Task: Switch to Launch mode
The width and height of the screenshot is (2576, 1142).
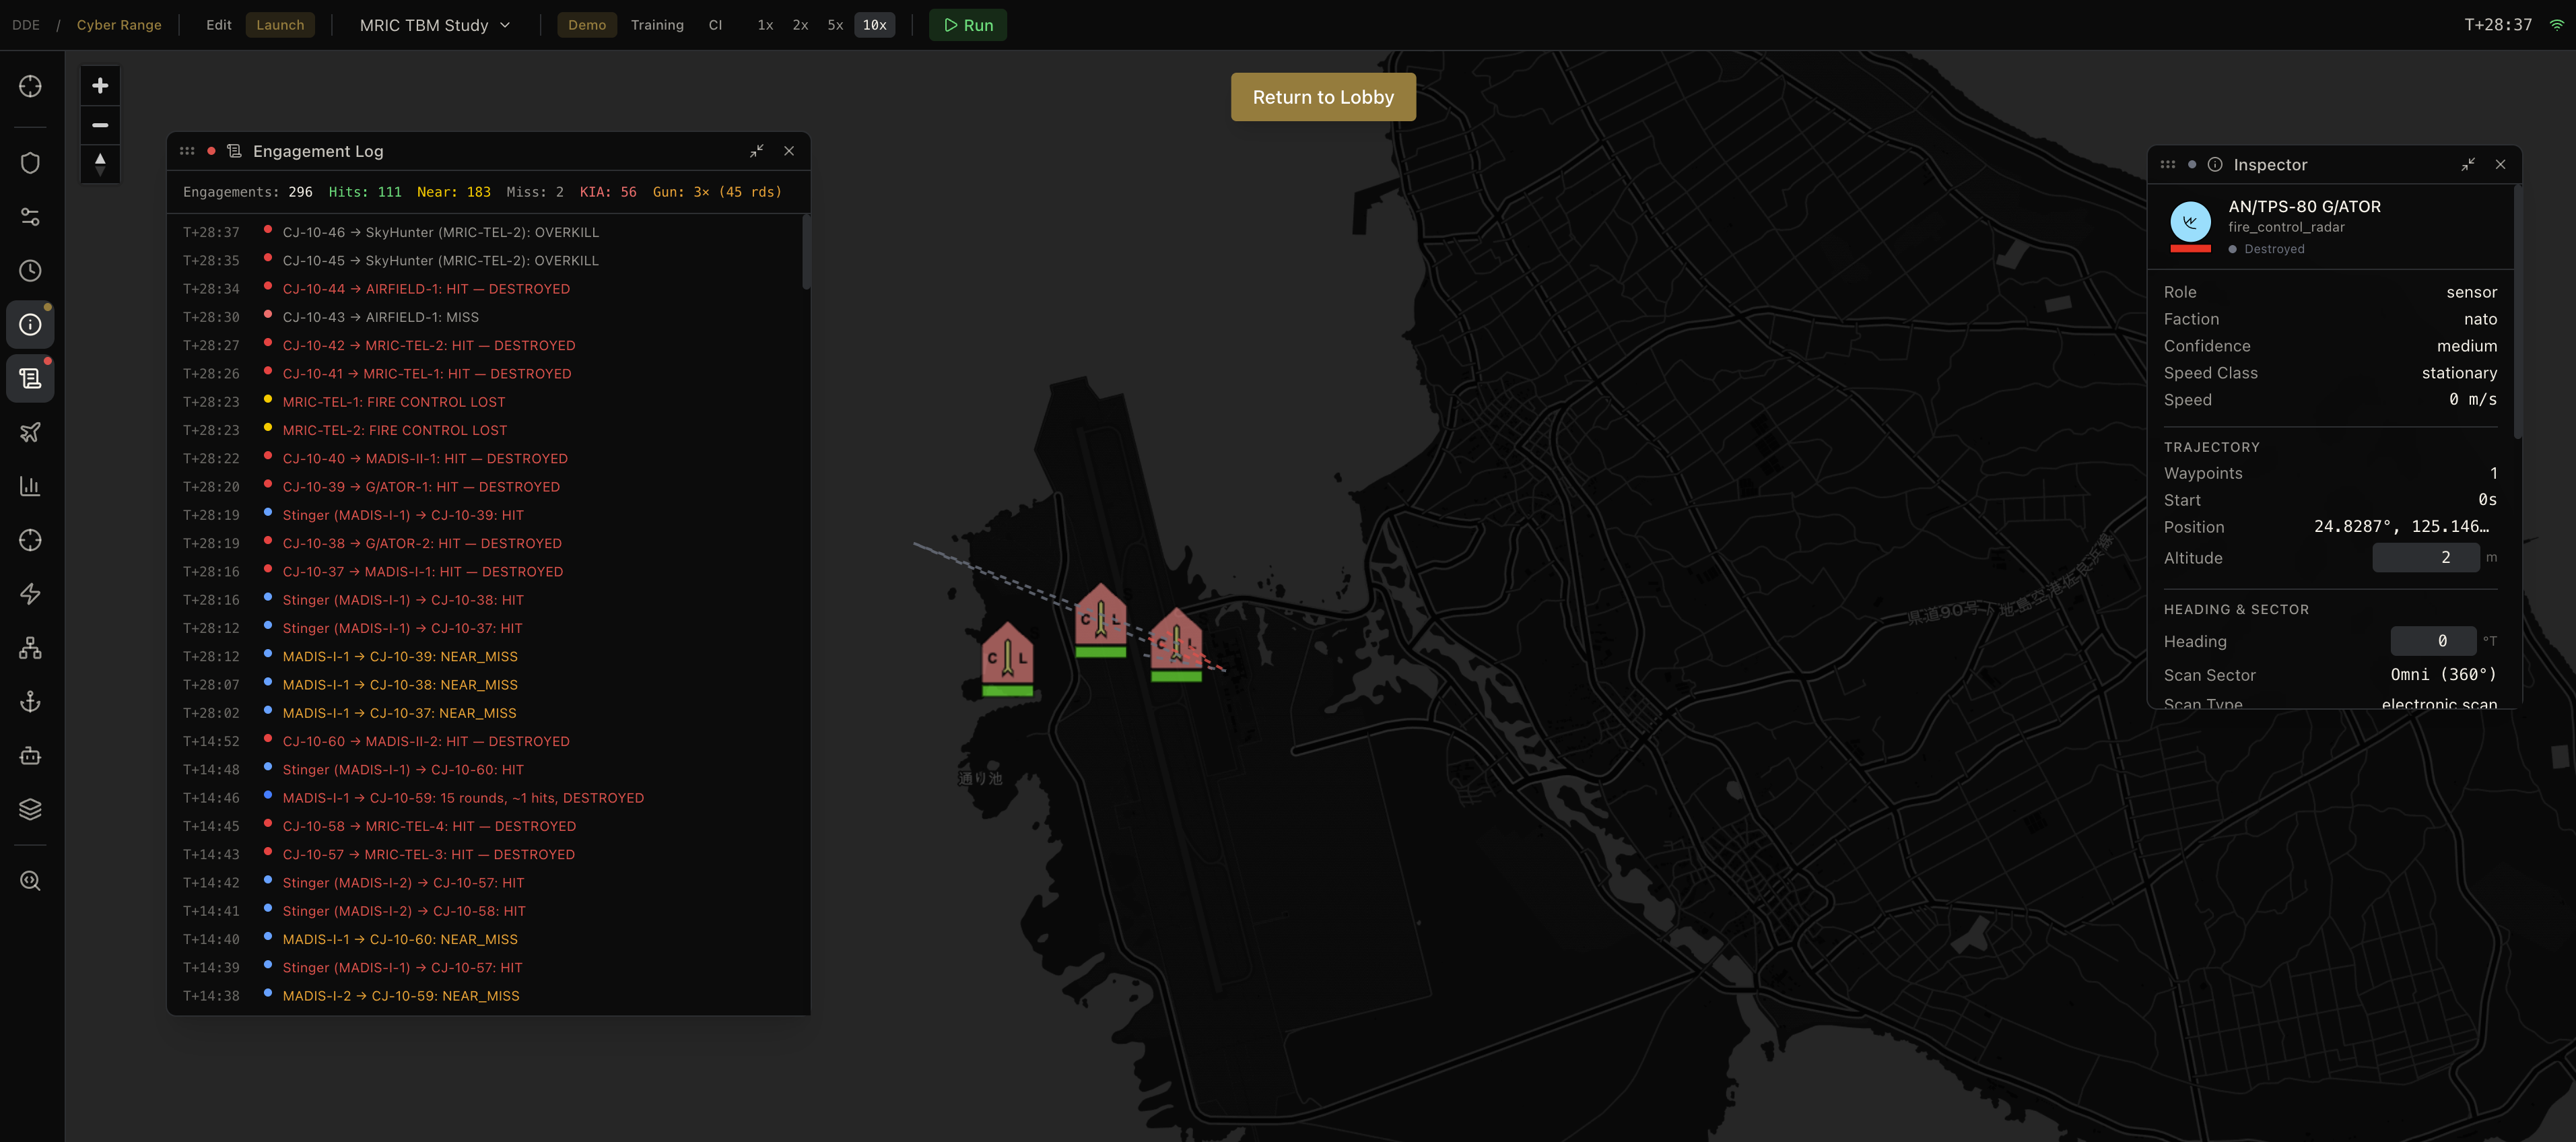Action: point(280,25)
